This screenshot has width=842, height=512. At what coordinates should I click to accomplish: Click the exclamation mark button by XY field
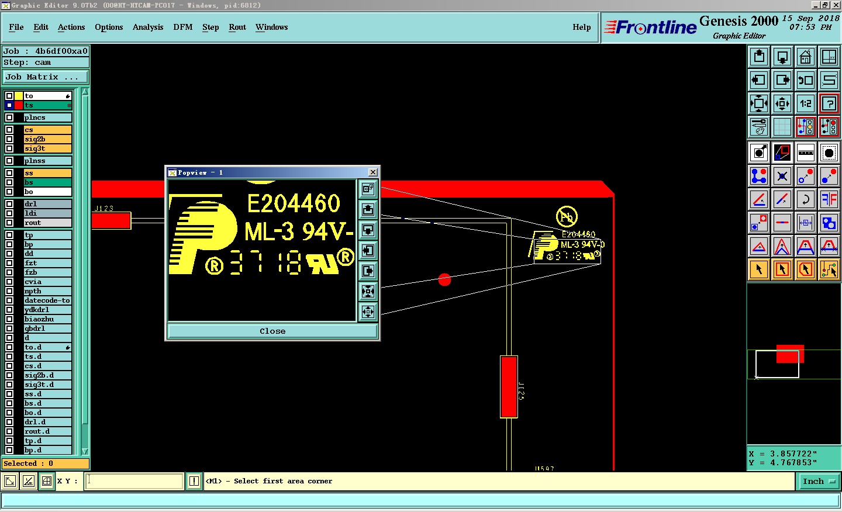pos(194,482)
